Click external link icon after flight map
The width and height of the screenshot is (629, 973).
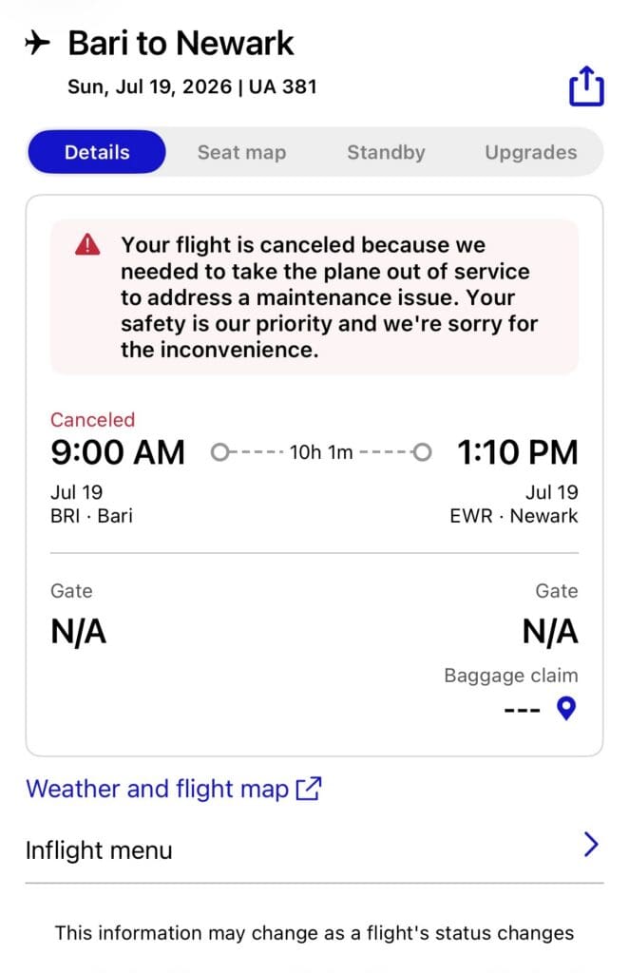(x=309, y=789)
